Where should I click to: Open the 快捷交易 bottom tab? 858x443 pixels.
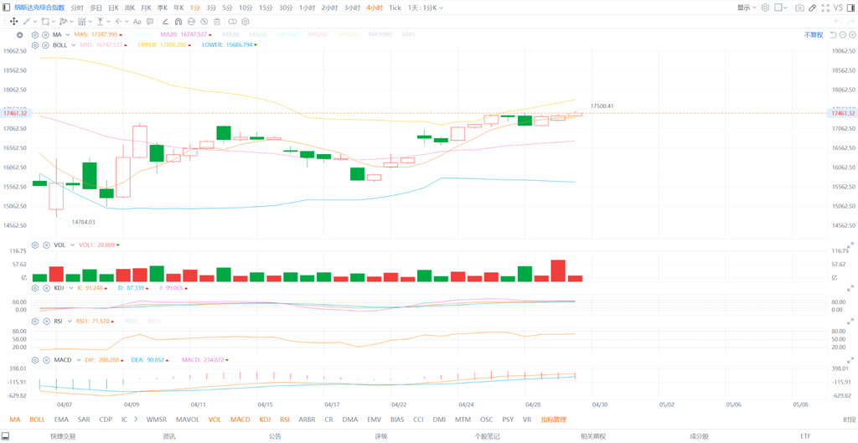click(x=63, y=436)
